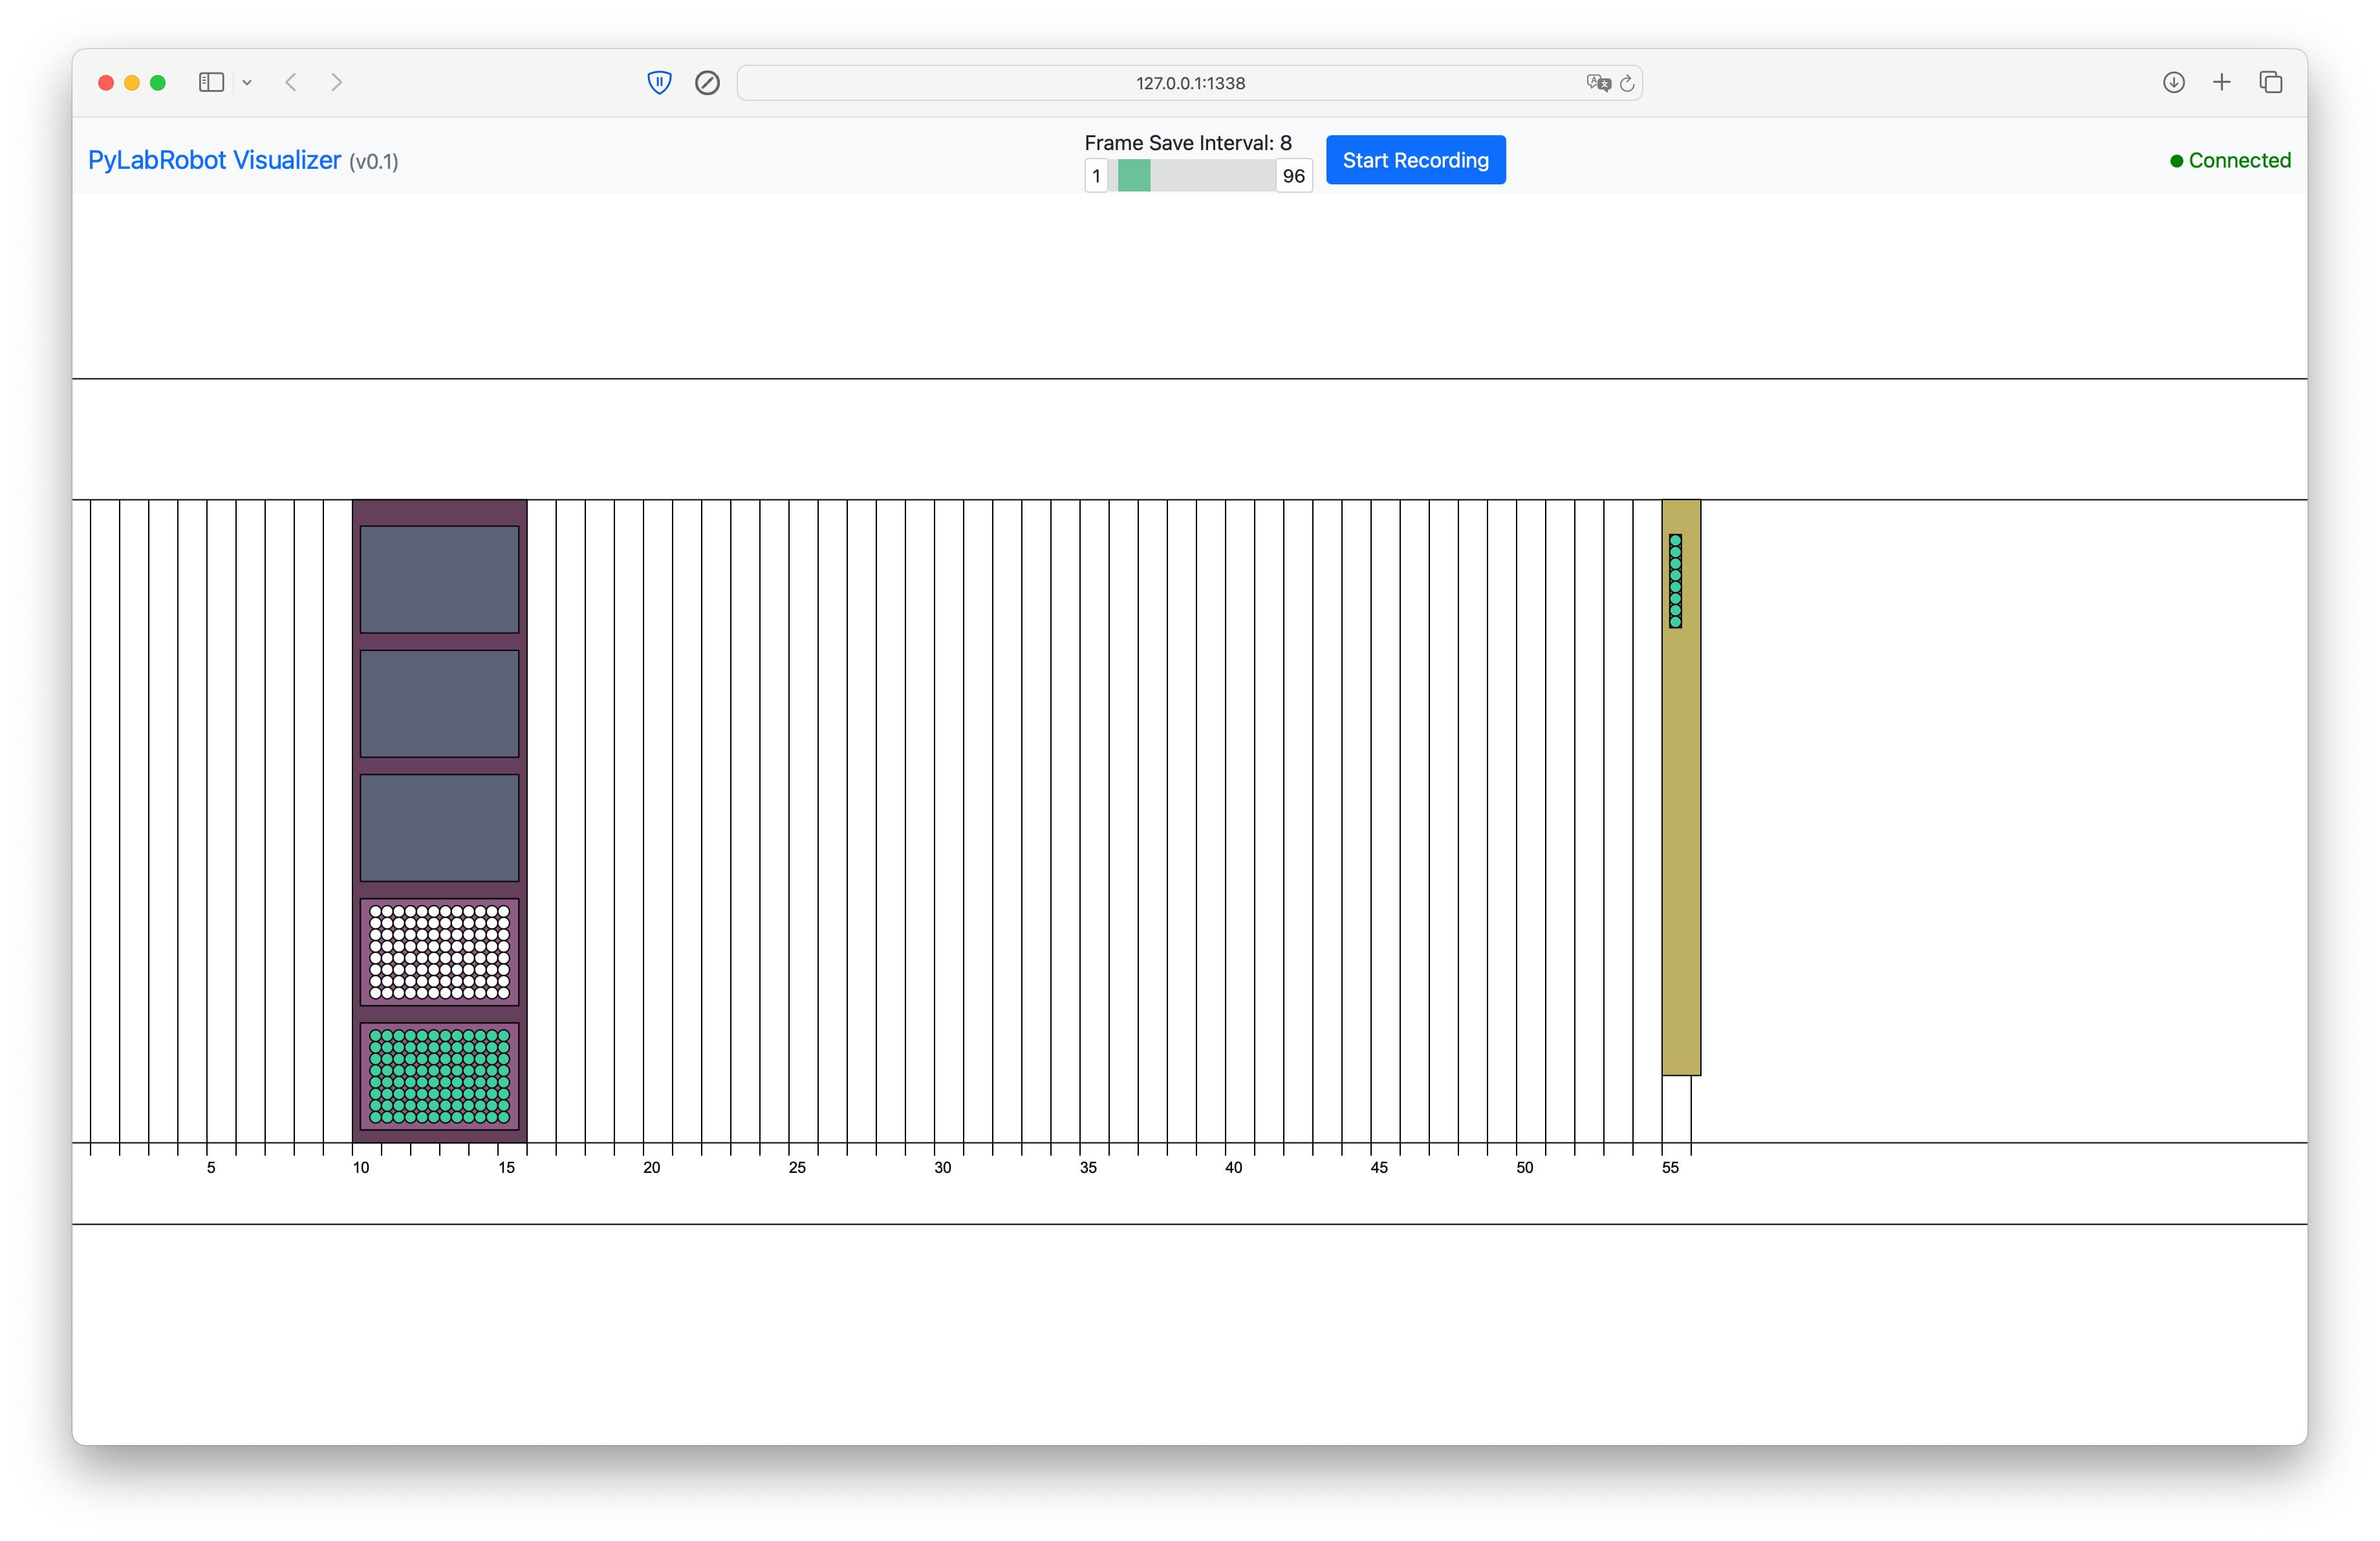
Task: Open a new tab with plus icon
Action: click(x=2221, y=82)
